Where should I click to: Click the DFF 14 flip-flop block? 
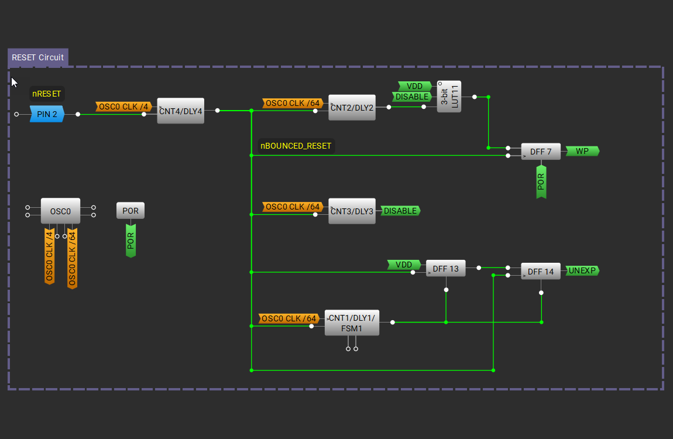tap(541, 271)
